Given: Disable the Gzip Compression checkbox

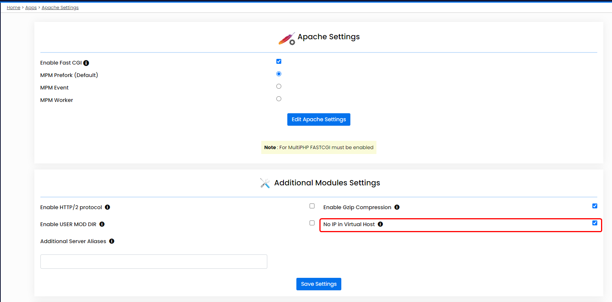Looking at the screenshot, I should pos(595,206).
